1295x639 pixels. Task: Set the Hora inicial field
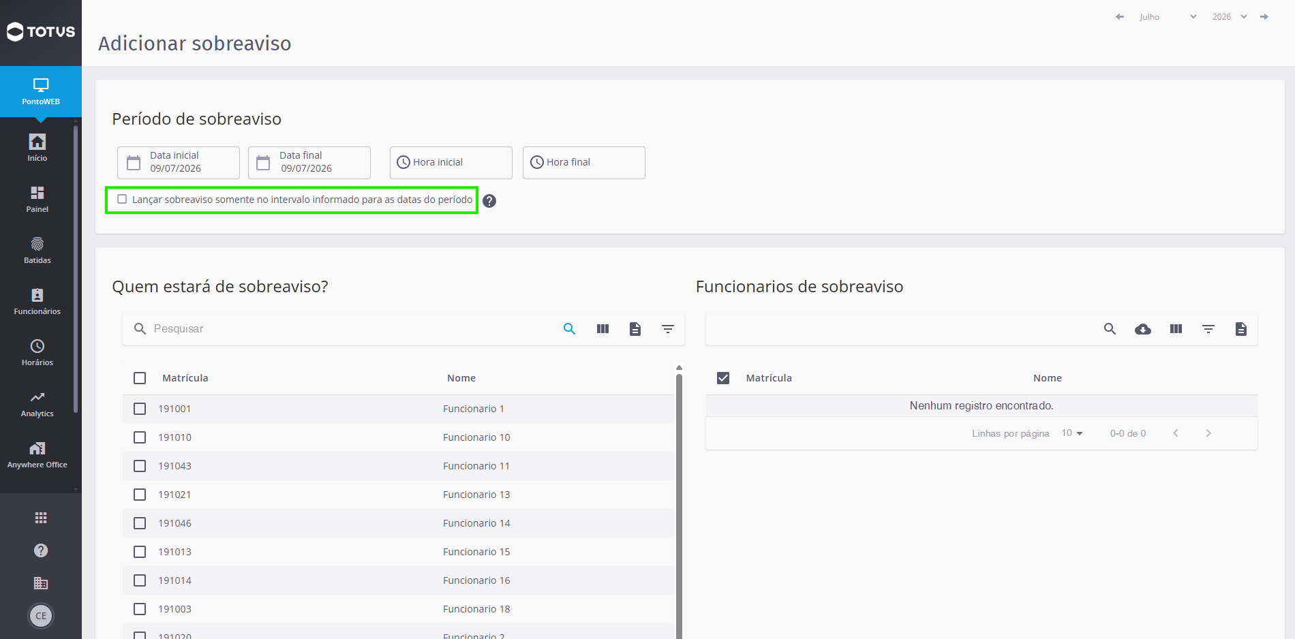451,163
